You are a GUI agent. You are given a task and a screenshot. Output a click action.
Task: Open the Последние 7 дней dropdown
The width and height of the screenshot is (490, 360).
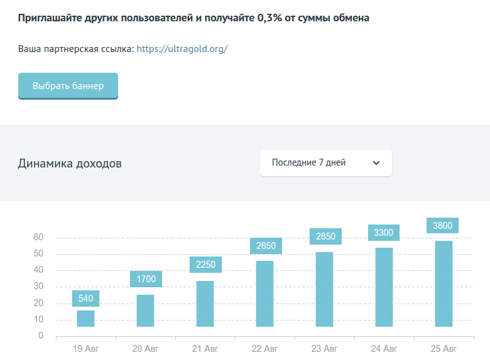click(326, 163)
